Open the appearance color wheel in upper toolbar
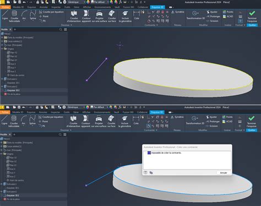This screenshot has width=261, height=206. pyautogui.click(x=88, y=2)
